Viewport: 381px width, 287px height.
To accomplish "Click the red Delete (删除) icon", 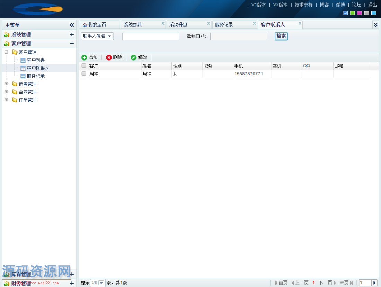I will (108, 57).
